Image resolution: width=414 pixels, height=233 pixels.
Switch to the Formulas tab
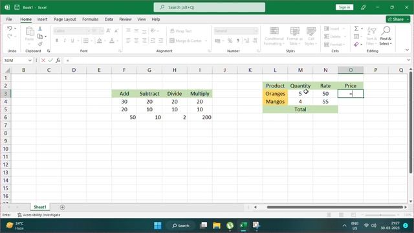pyautogui.click(x=90, y=19)
